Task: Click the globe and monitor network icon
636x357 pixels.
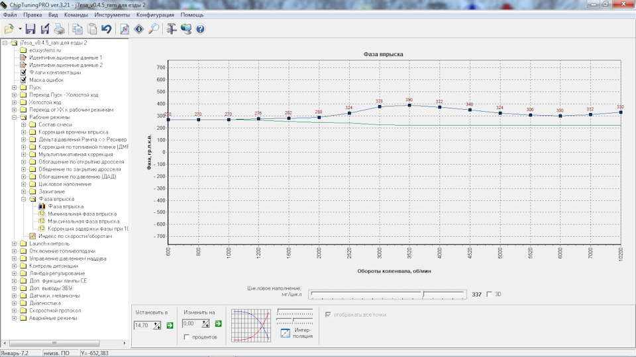Action: [x=186, y=28]
